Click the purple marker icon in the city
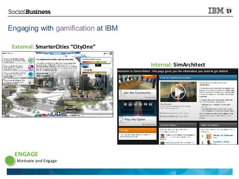Screen dimensions: 239x179 [x=95, y=95]
